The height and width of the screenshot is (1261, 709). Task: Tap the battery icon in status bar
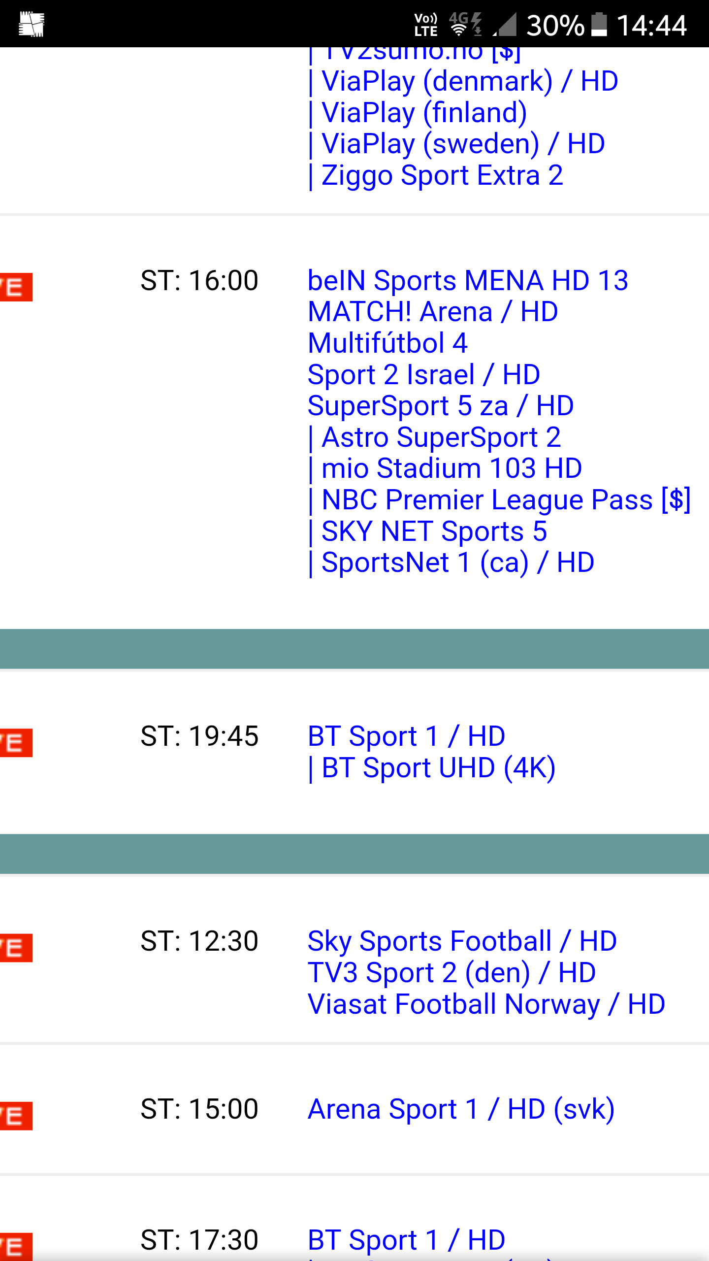tap(599, 25)
